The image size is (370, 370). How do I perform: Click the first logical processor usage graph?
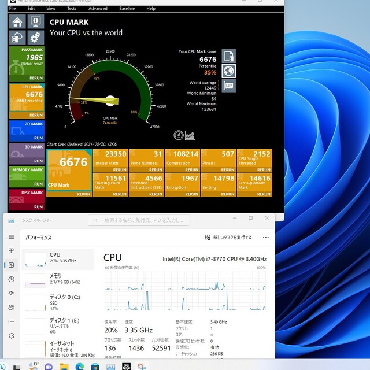click(x=124, y=280)
